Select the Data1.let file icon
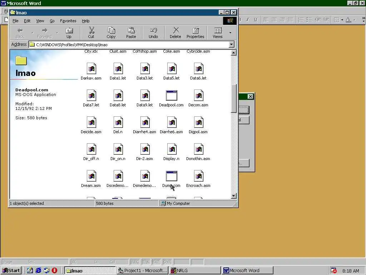 coord(118,69)
